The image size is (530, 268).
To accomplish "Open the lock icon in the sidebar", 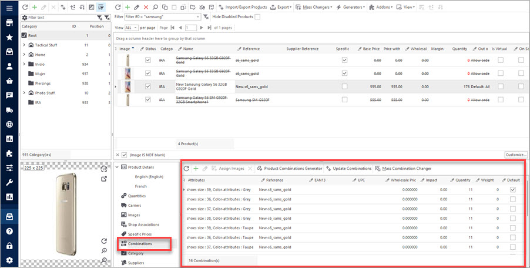I will coord(9,246).
